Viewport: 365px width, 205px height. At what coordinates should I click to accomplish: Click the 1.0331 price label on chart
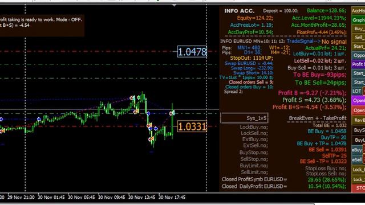192,126
